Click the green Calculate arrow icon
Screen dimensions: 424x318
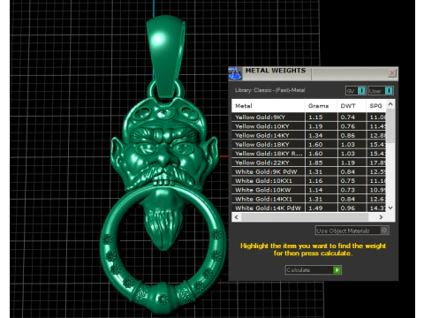point(337,270)
